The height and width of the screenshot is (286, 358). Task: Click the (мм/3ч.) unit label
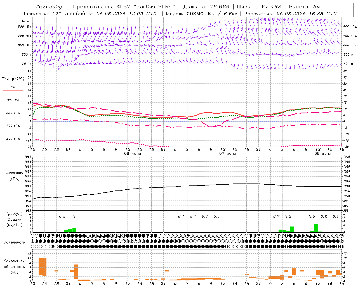tap(15, 214)
